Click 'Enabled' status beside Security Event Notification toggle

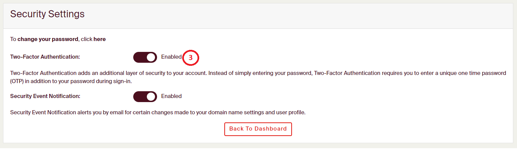(x=171, y=96)
